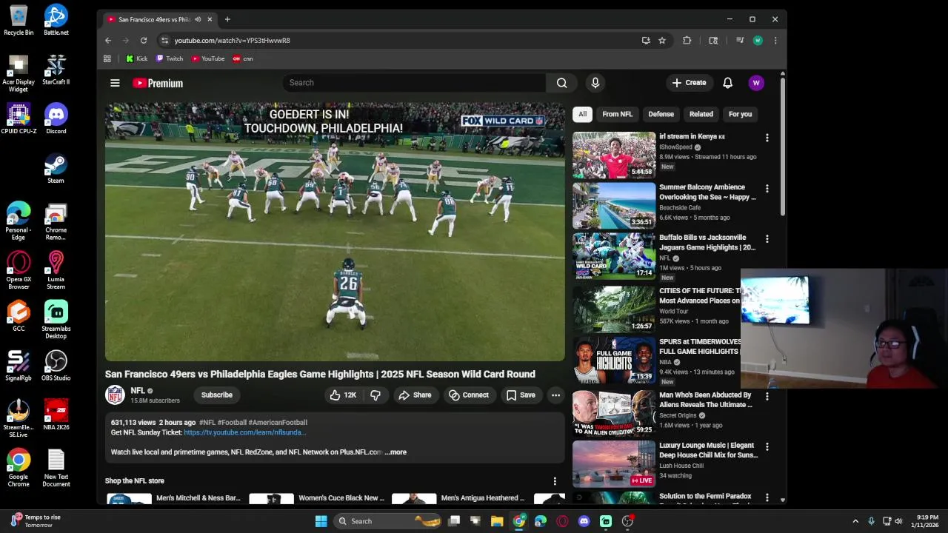Click Men's Mitchell & Ness store item
Screen dimensions: 948x533
pyautogui.click(x=174, y=499)
